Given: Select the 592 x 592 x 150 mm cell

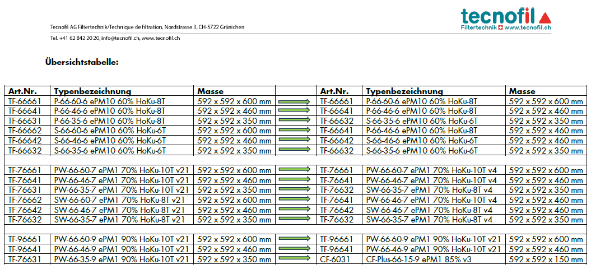Looking at the screenshot, I should click(546, 259).
